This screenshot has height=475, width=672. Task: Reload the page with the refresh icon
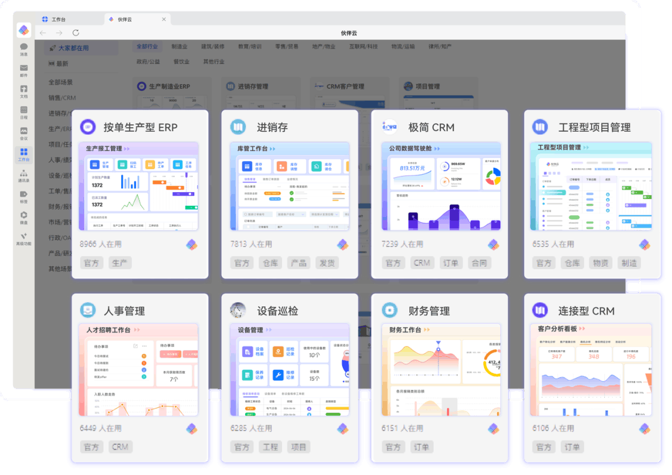coord(76,33)
